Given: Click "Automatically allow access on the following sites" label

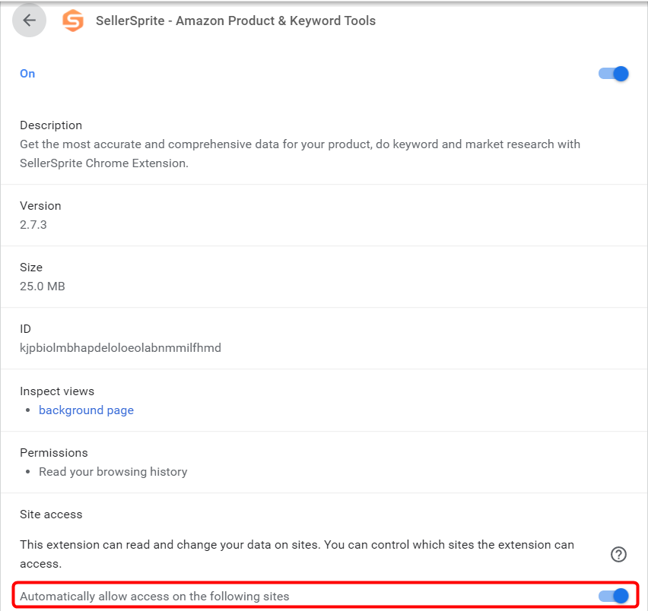Looking at the screenshot, I should (x=154, y=597).
